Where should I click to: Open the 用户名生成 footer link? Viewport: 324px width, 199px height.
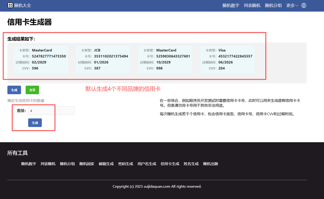pos(147,164)
